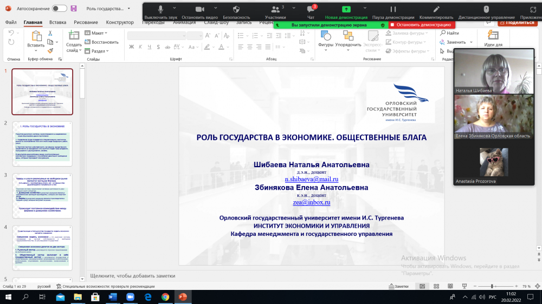Click the red Stop demonstration button
This screenshot has width=542, height=304.
(421, 25)
